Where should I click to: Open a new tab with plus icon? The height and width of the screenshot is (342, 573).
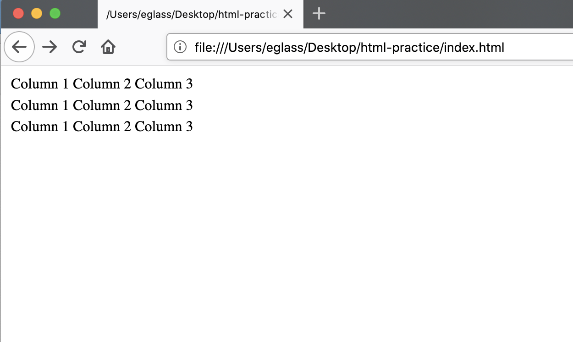[319, 14]
